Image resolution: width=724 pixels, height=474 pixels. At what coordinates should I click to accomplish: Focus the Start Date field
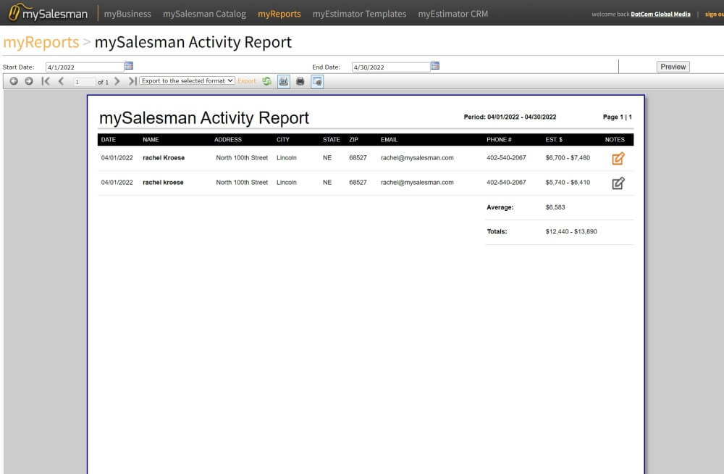click(85, 67)
